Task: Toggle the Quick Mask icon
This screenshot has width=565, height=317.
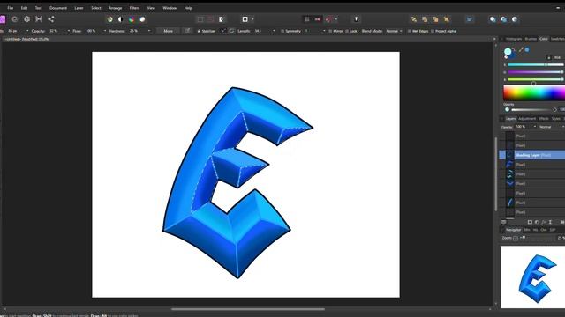Action: click(x=245, y=19)
